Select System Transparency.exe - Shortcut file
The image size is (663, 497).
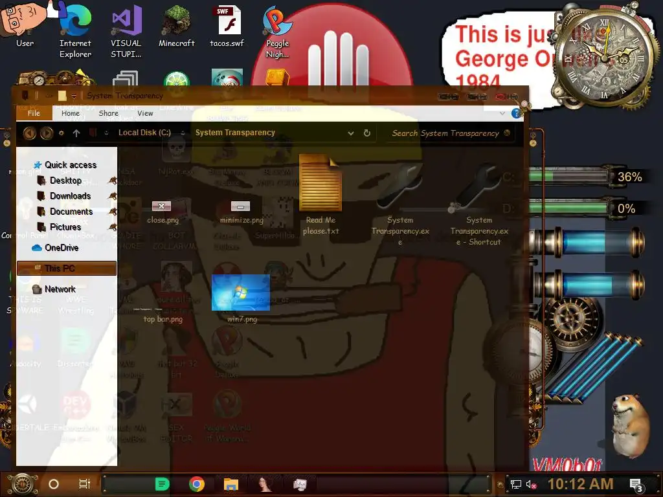[x=479, y=205]
